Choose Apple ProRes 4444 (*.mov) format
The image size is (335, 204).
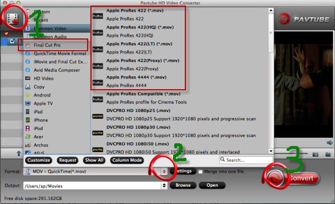[136, 77]
